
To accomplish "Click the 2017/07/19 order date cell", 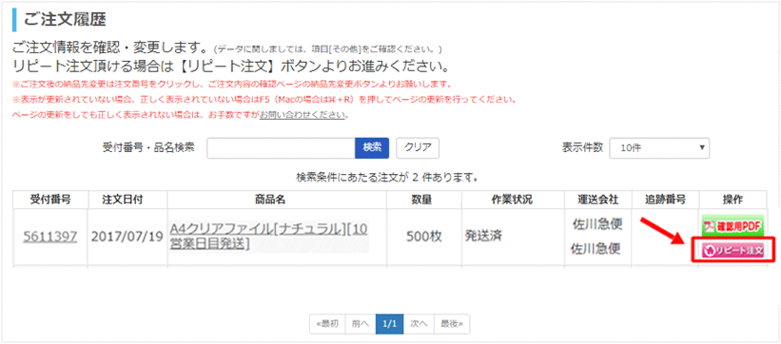I will pyautogui.click(x=128, y=237).
